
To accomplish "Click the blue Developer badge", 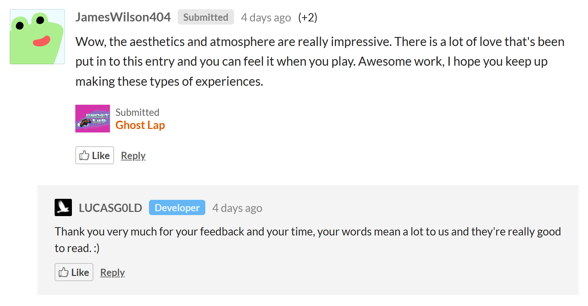I will click(177, 207).
